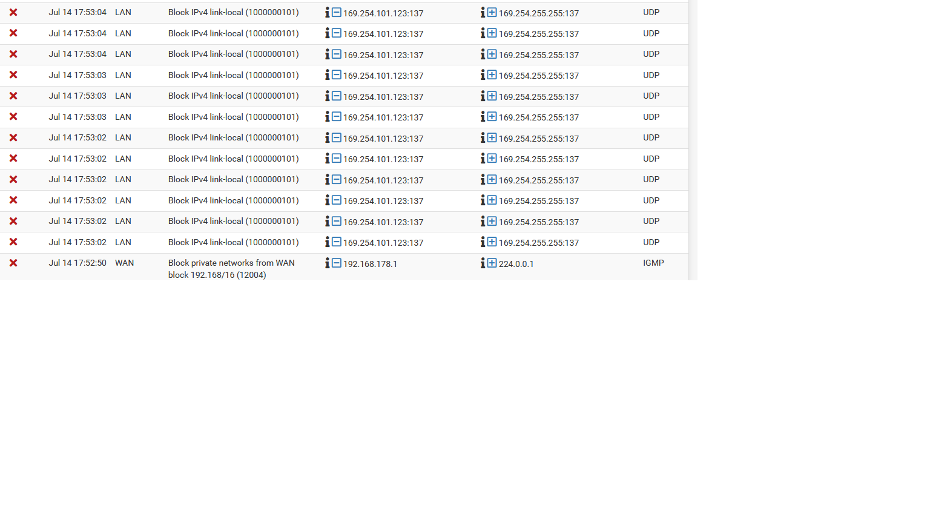Select destination address 224.0.0.1
The width and height of the screenshot is (930, 523).
click(516, 264)
